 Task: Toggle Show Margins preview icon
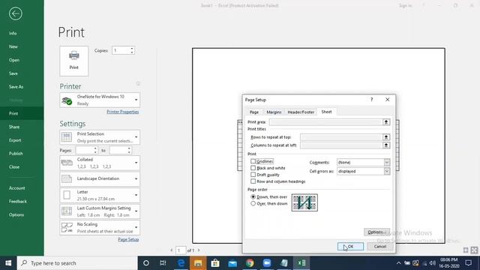point(466,250)
